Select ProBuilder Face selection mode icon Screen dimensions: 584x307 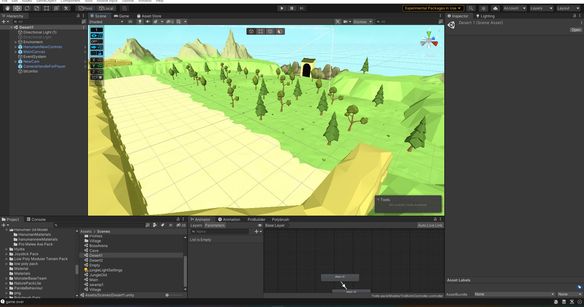pos(280,31)
